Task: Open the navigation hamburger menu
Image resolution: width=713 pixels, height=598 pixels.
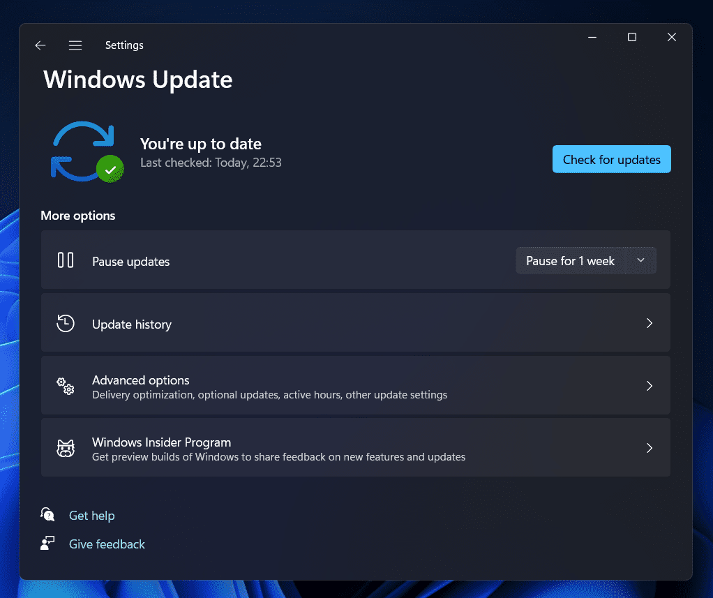Action: click(75, 45)
